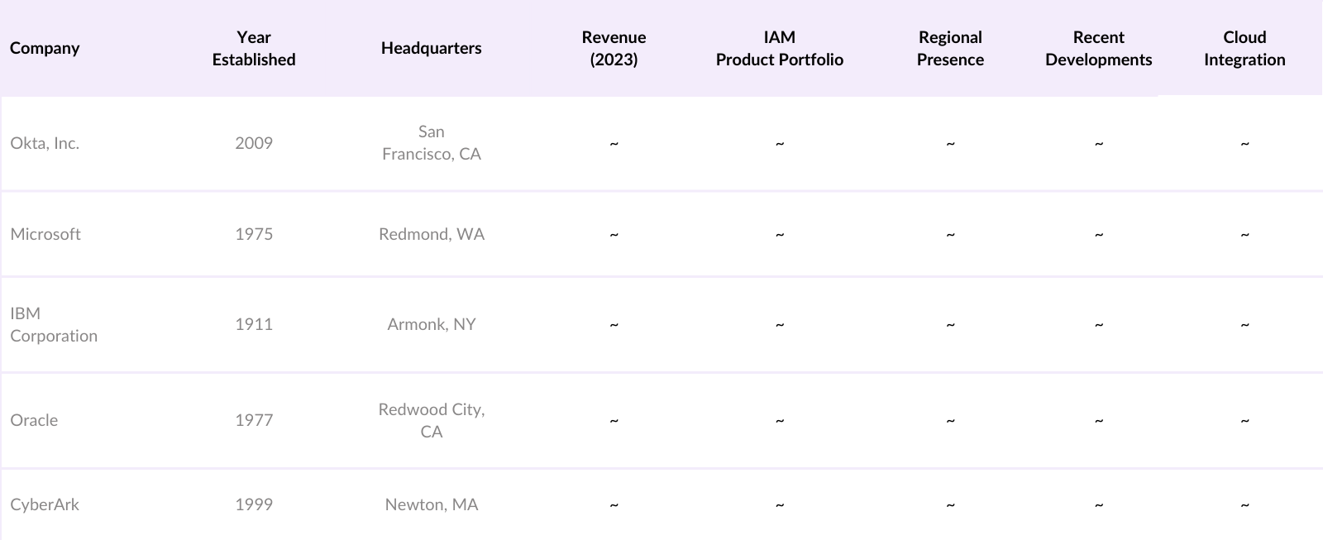Click the Newton, MA headquarters cell
This screenshot has height=540, width=1323.
coord(431,504)
